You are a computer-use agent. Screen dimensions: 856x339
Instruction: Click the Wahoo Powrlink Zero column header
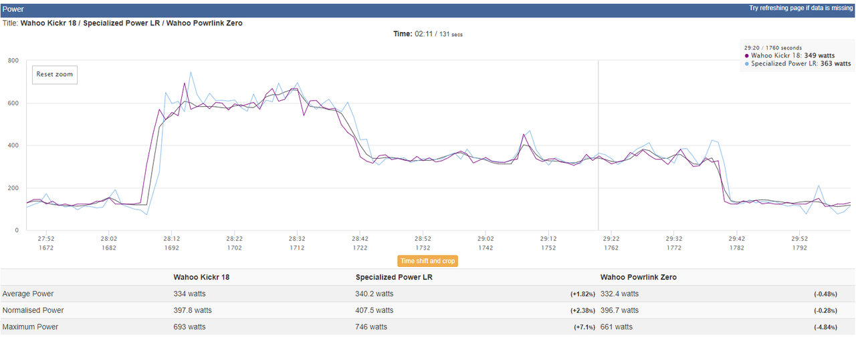point(638,277)
